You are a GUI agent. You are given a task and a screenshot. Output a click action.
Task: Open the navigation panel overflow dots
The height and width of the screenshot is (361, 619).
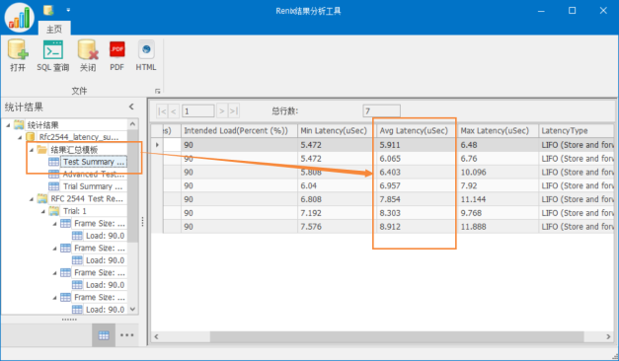click(x=126, y=335)
